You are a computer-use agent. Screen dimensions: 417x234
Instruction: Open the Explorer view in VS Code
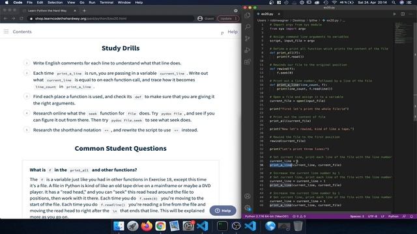click(x=248, y=16)
